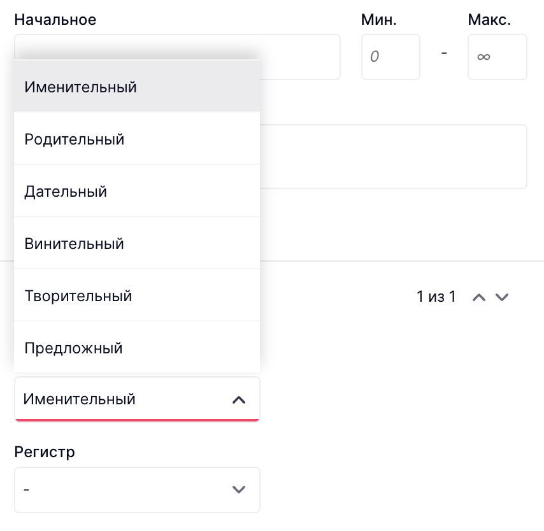
Task: Collapse case dropdown via its up chevron
Action: tap(239, 400)
